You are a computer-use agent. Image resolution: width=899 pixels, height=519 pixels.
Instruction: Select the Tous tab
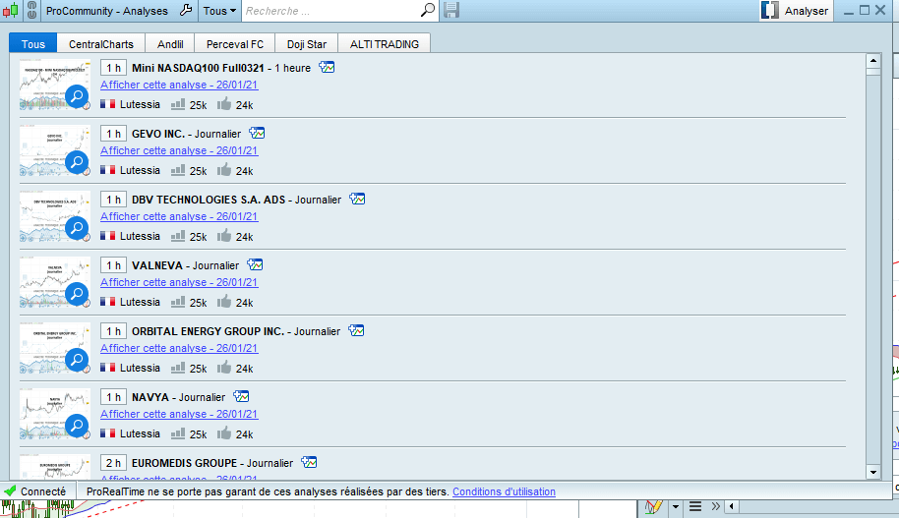pos(33,44)
